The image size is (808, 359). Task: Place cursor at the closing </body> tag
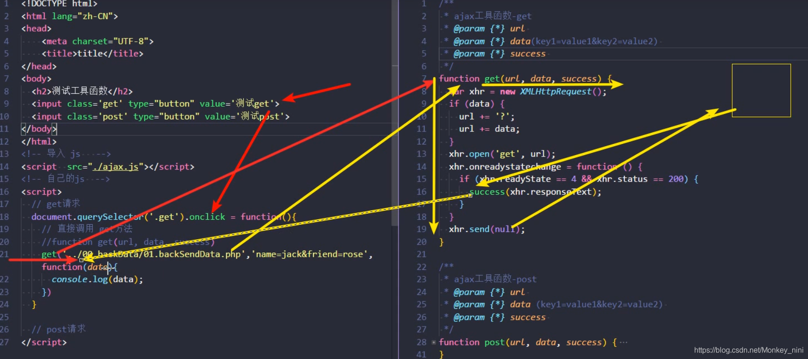point(39,129)
